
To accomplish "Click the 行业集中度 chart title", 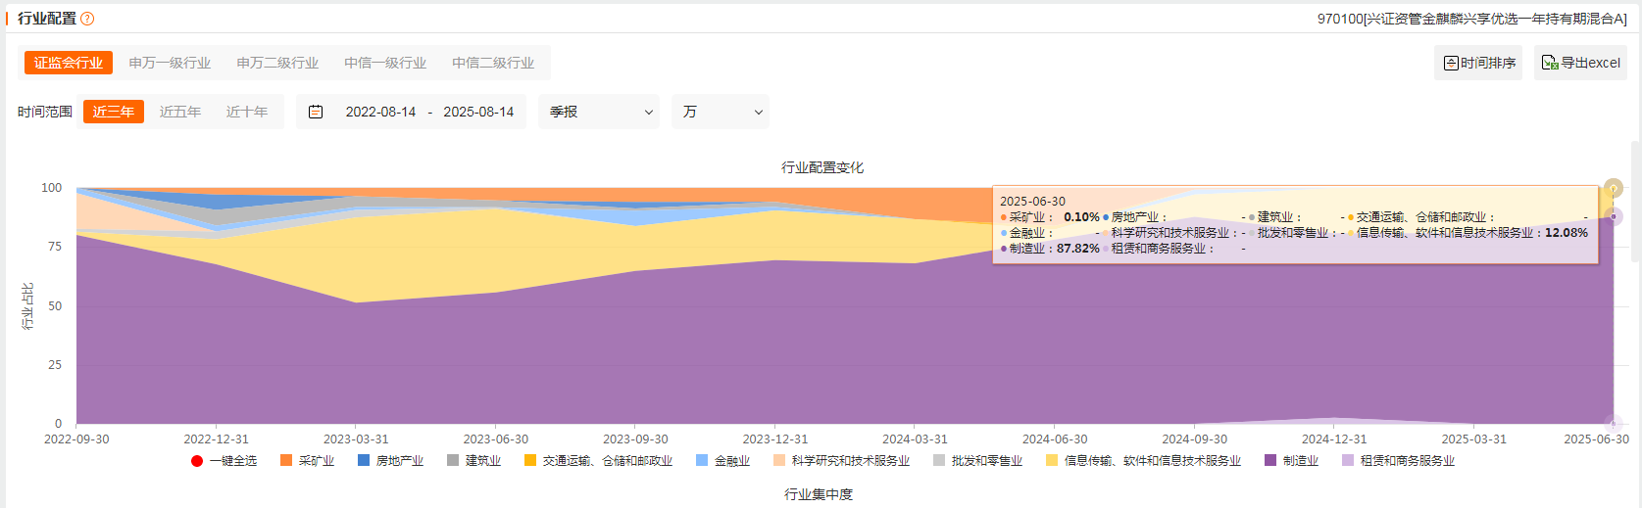I will [819, 494].
